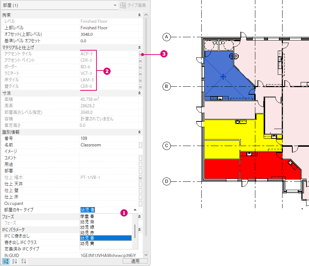Click the イメージ property row label
This screenshot has height=266, width=309.
[x=11, y=151]
